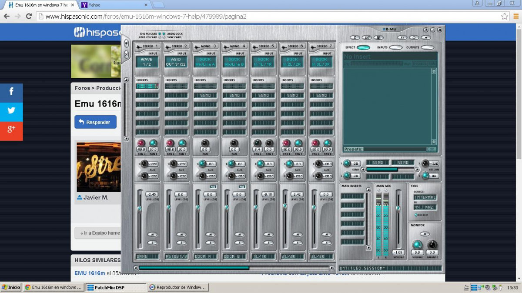
Task: Switch to the Inputs view
Action: 395,47
